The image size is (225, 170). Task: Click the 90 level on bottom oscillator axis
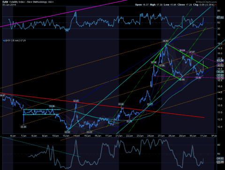point(219,145)
